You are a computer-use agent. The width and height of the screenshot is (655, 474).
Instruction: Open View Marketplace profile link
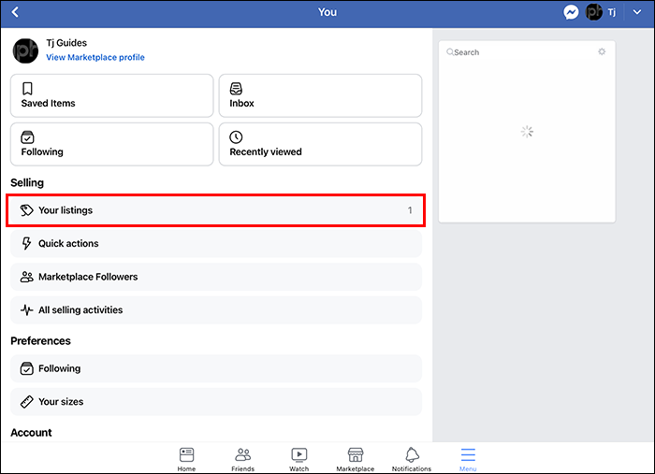pos(95,57)
